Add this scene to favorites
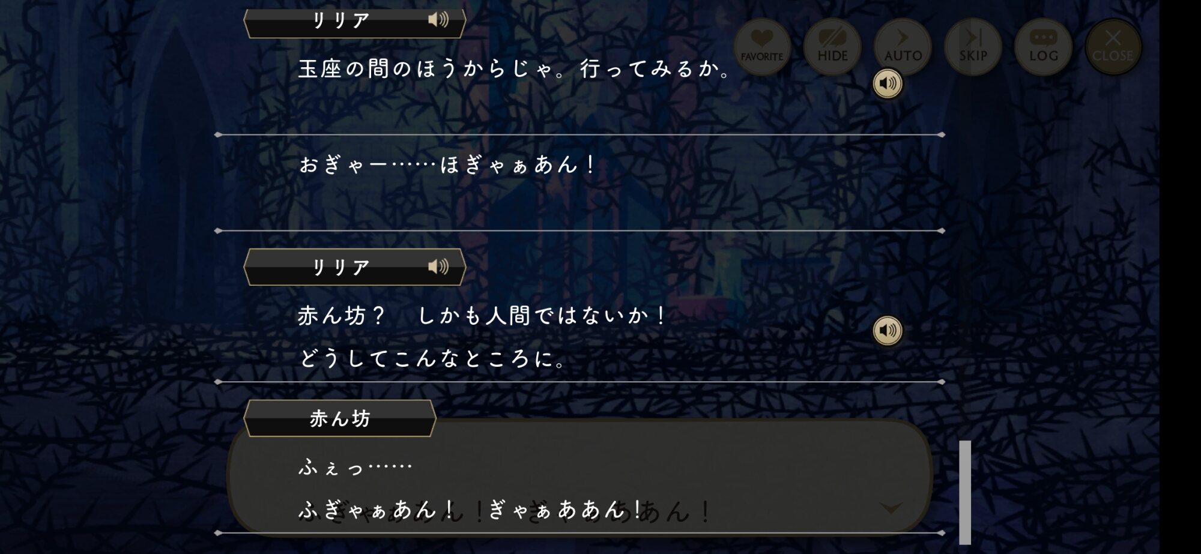This screenshot has height=554, width=1201. coord(762,47)
